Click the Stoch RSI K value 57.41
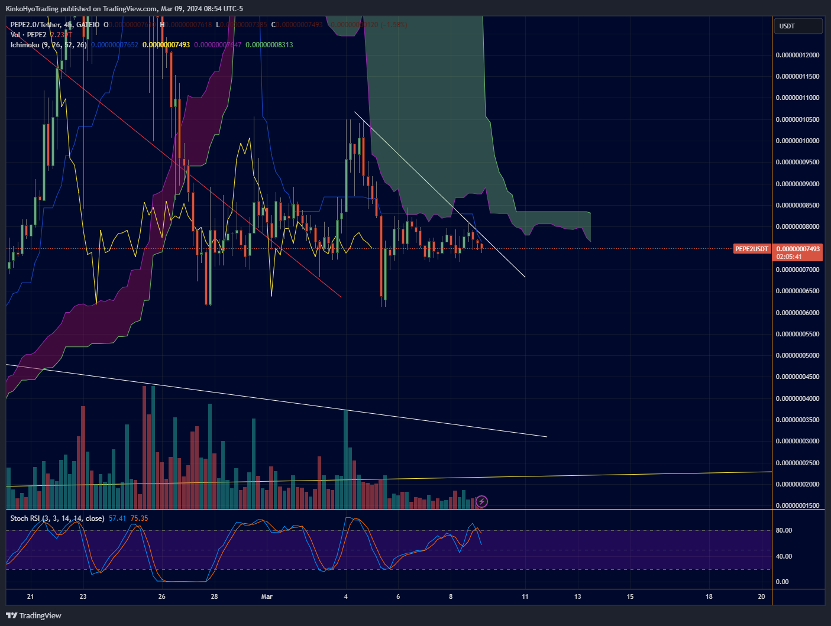 [117, 518]
